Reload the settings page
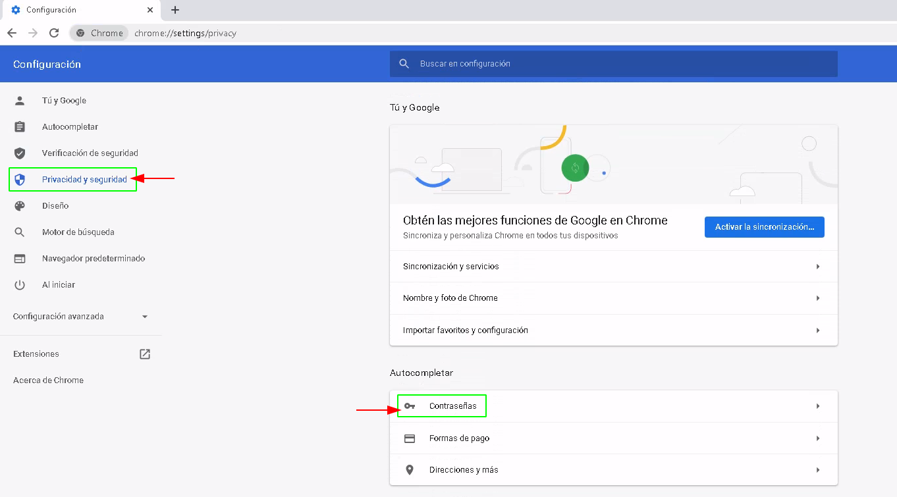 click(54, 33)
